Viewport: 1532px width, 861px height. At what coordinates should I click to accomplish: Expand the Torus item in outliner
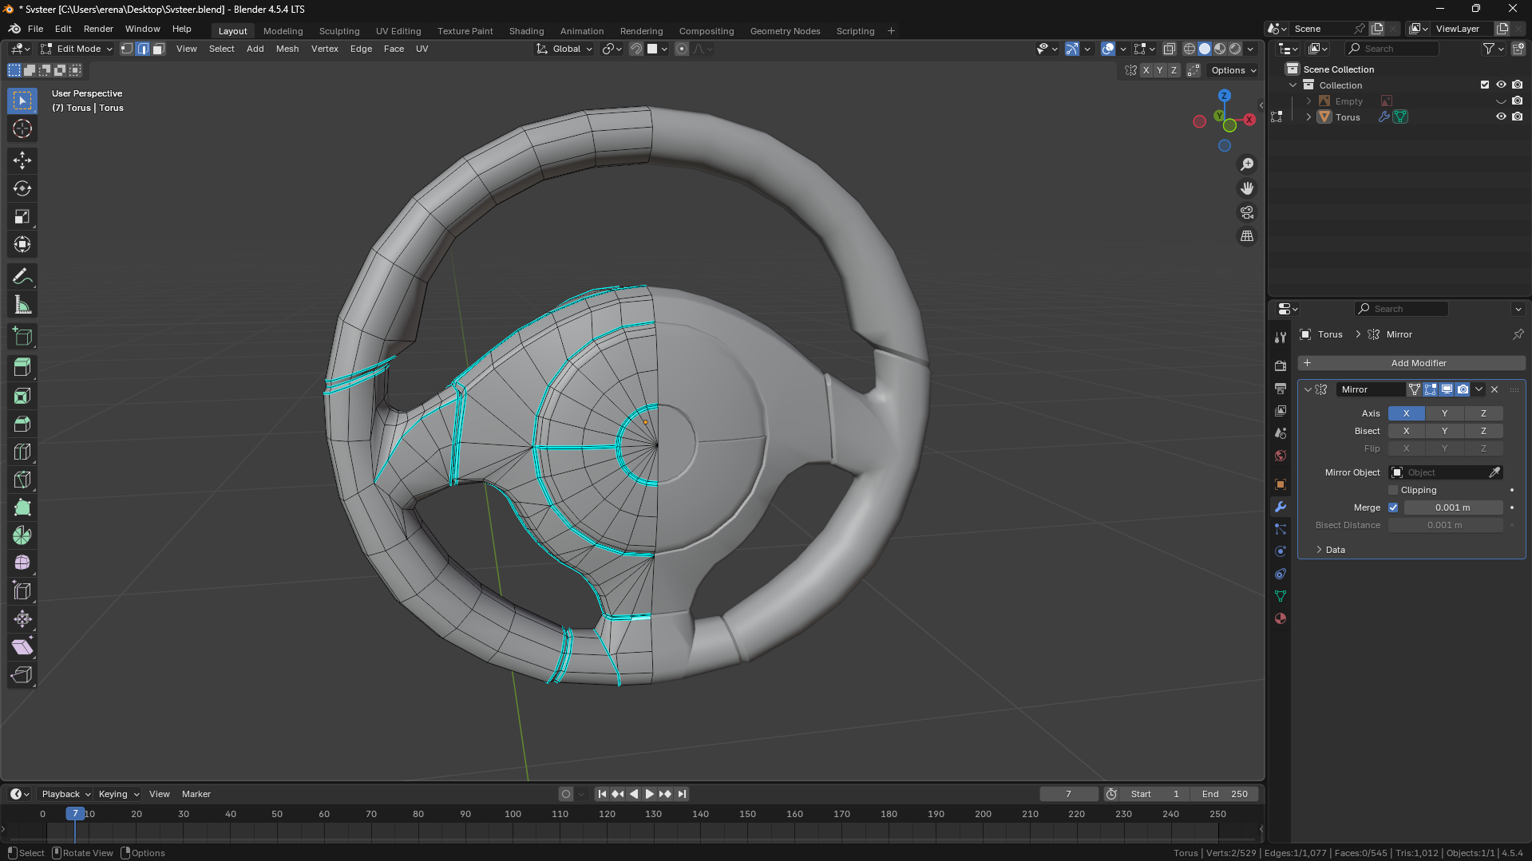(x=1308, y=117)
